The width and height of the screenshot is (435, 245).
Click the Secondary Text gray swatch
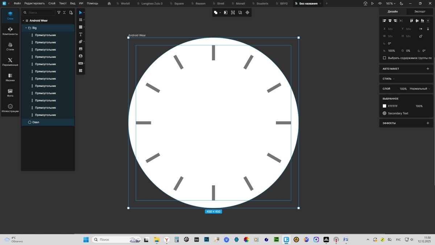pos(385,113)
